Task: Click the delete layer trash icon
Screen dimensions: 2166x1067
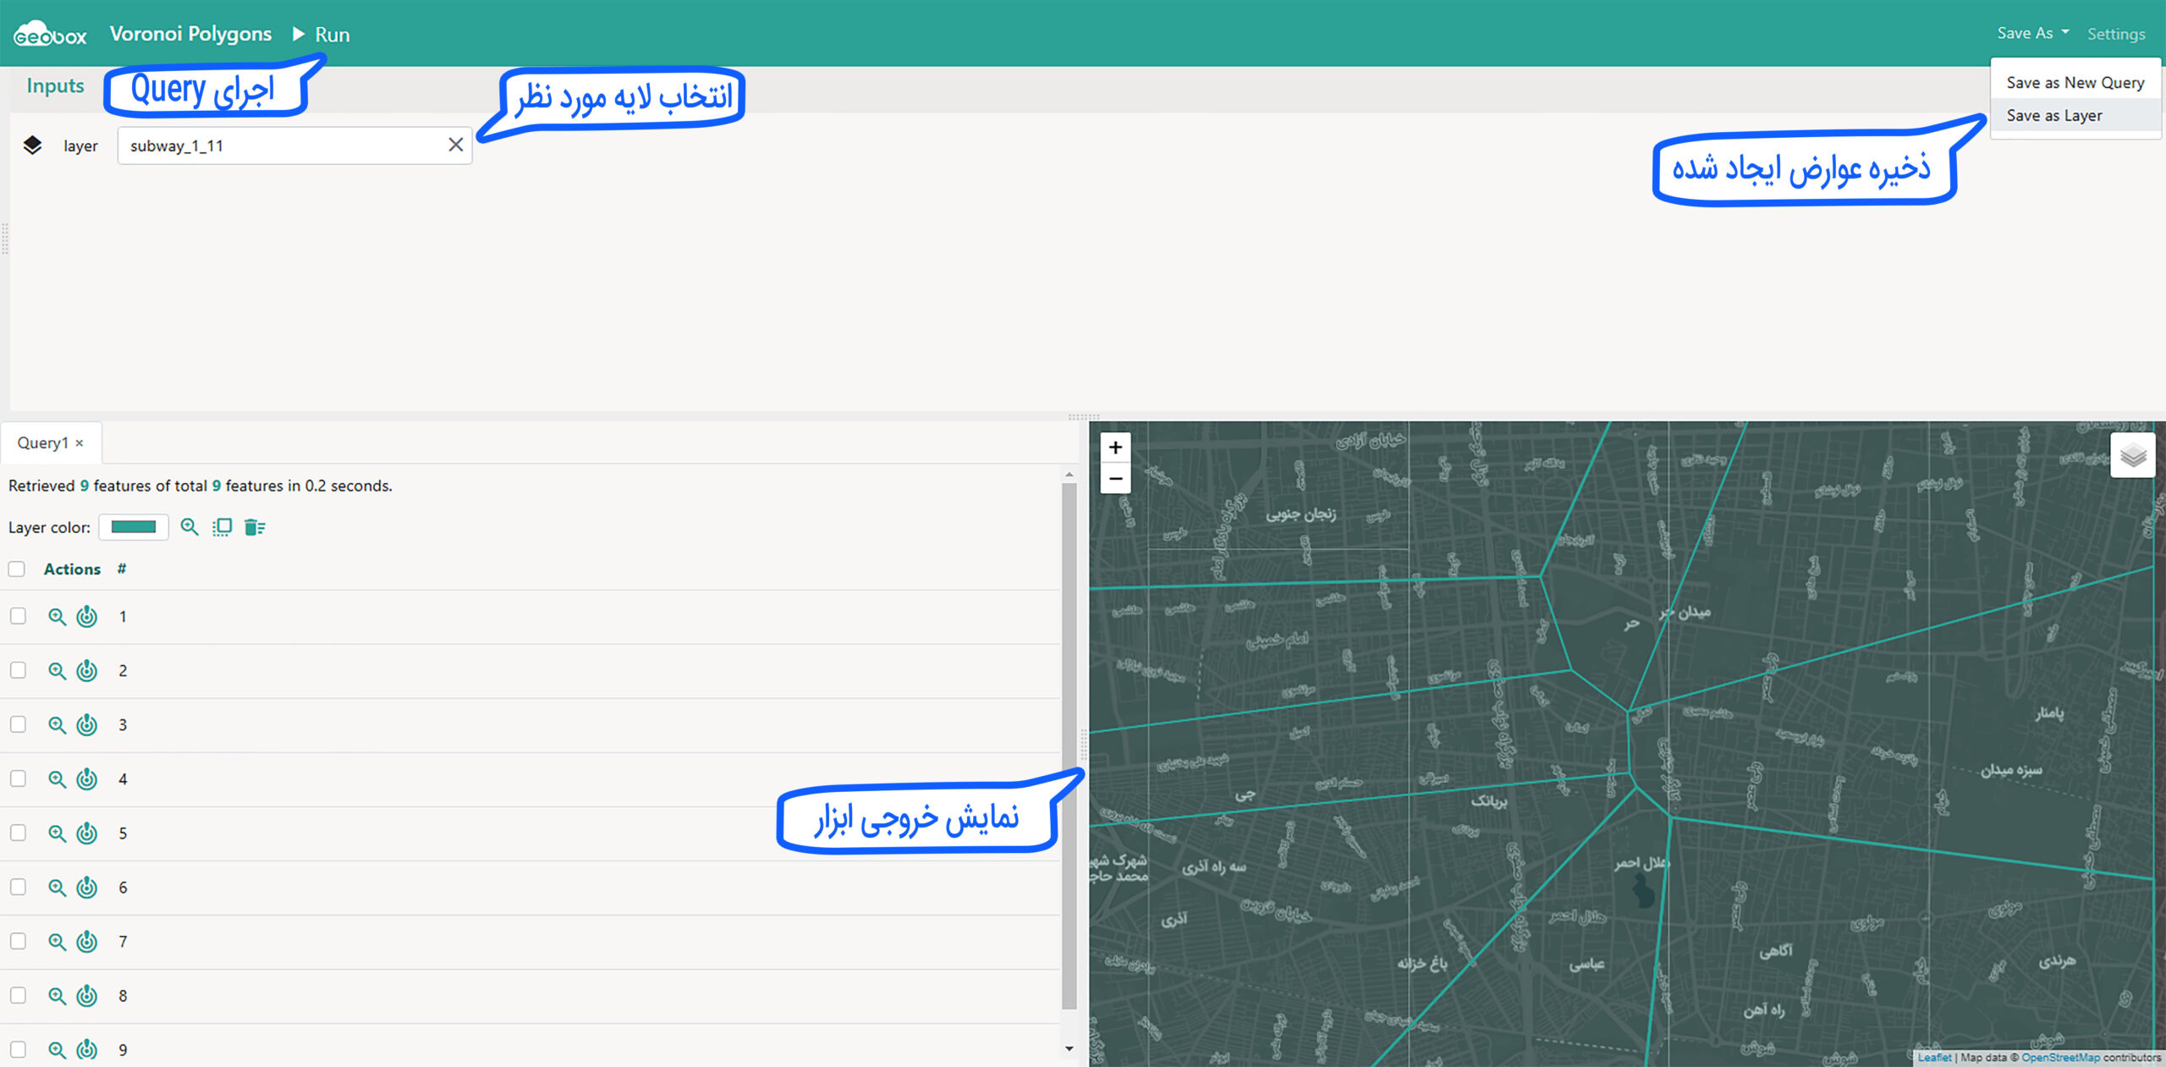Action: 254,527
